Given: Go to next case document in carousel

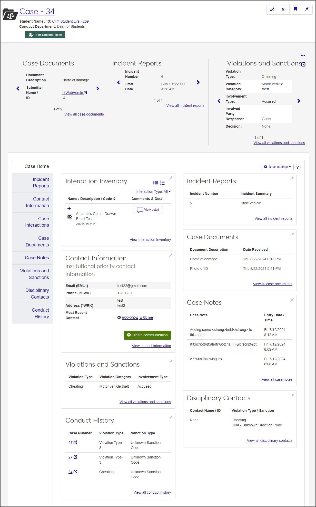Looking at the screenshot, I should (97, 89).
